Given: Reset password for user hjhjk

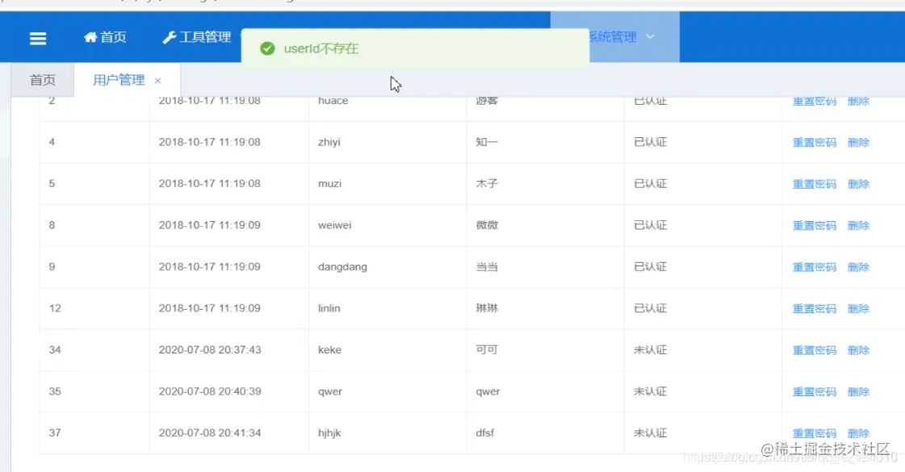Looking at the screenshot, I should 814,433.
